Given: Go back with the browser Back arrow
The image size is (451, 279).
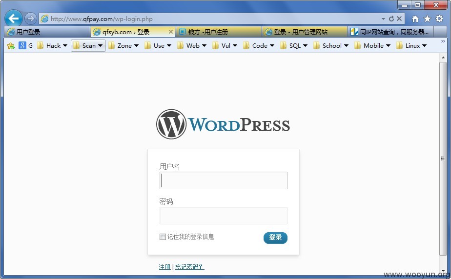Looking at the screenshot, I should click(x=13, y=19).
